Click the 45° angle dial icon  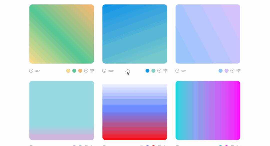point(31,71)
